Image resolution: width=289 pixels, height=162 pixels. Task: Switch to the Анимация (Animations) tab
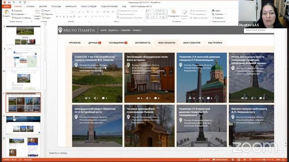coord(71,6)
